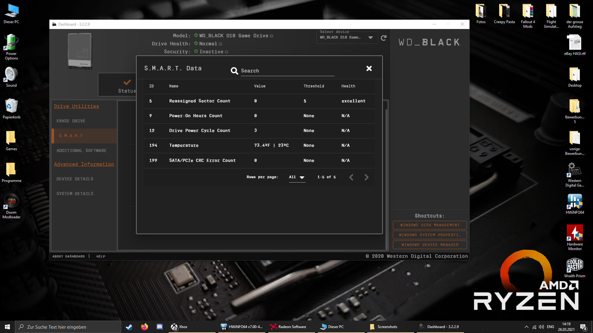Click the S.M.A.R.T. Search input field

pyautogui.click(x=287, y=71)
